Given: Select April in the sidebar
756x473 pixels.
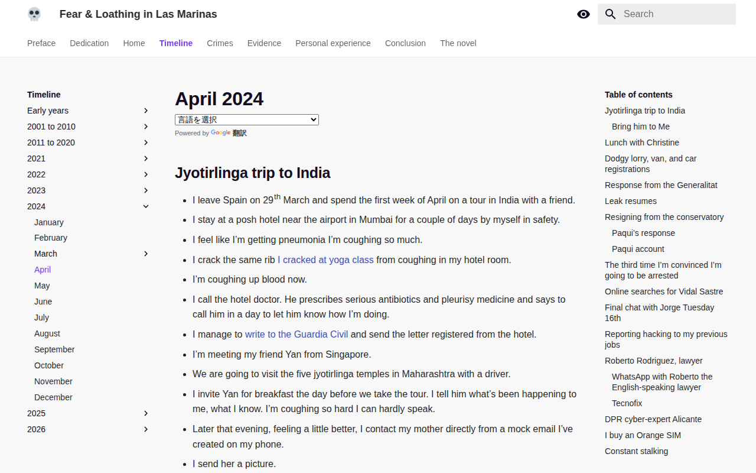Looking at the screenshot, I should [x=43, y=270].
